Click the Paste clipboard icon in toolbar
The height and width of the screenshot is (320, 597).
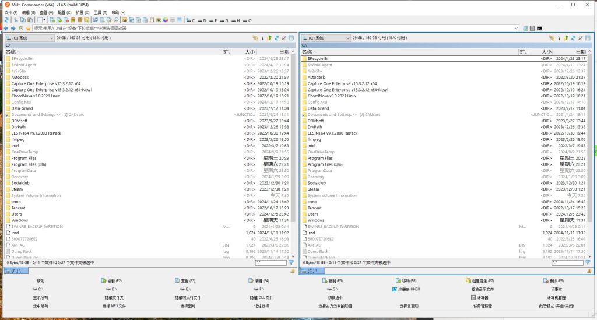[x=30, y=20]
